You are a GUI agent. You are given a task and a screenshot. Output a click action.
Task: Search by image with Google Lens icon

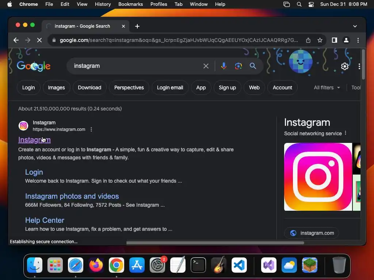[x=238, y=66]
